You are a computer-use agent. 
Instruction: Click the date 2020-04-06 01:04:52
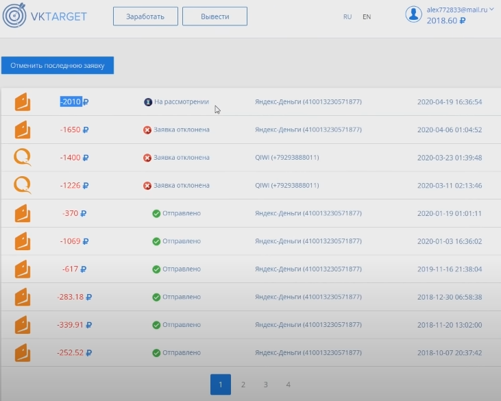pos(450,130)
